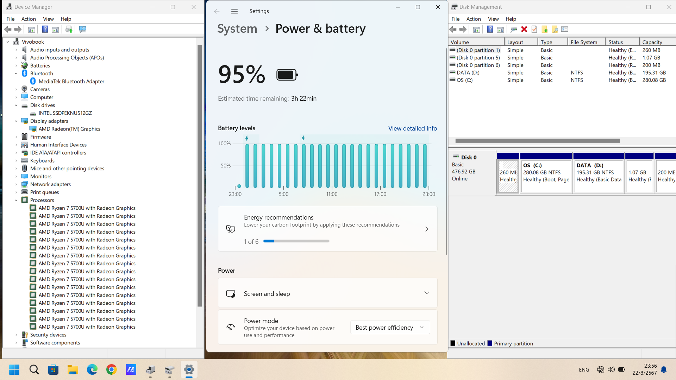This screenshot has height=380, width=676.
Task: Scan for hardware changes in Device Manager
Action: pos(83,30)
